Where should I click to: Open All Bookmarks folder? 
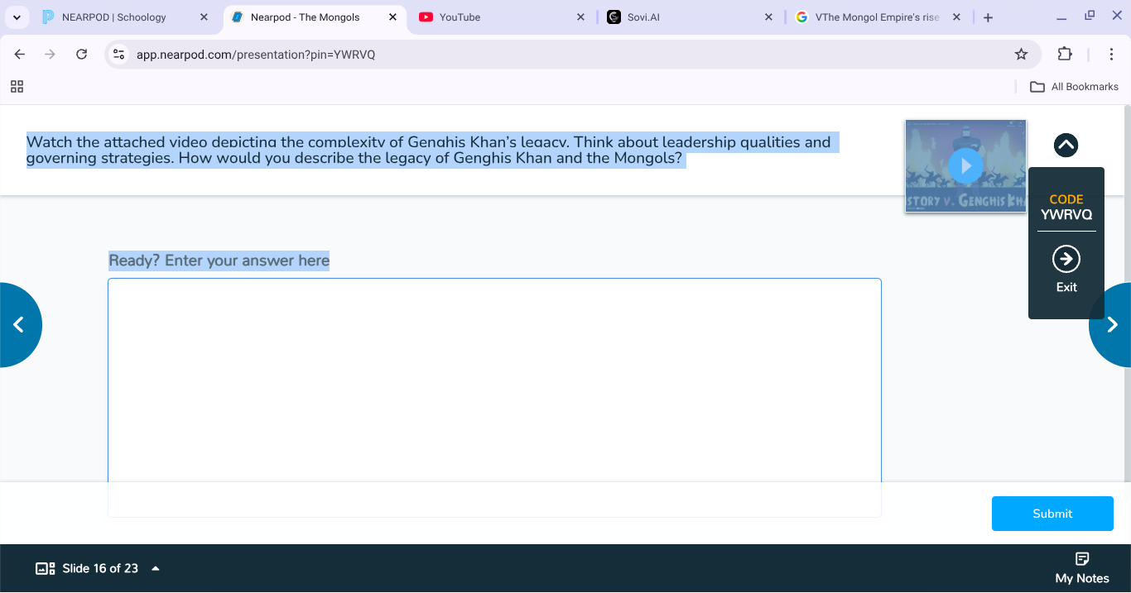[x=1074, y=87]
